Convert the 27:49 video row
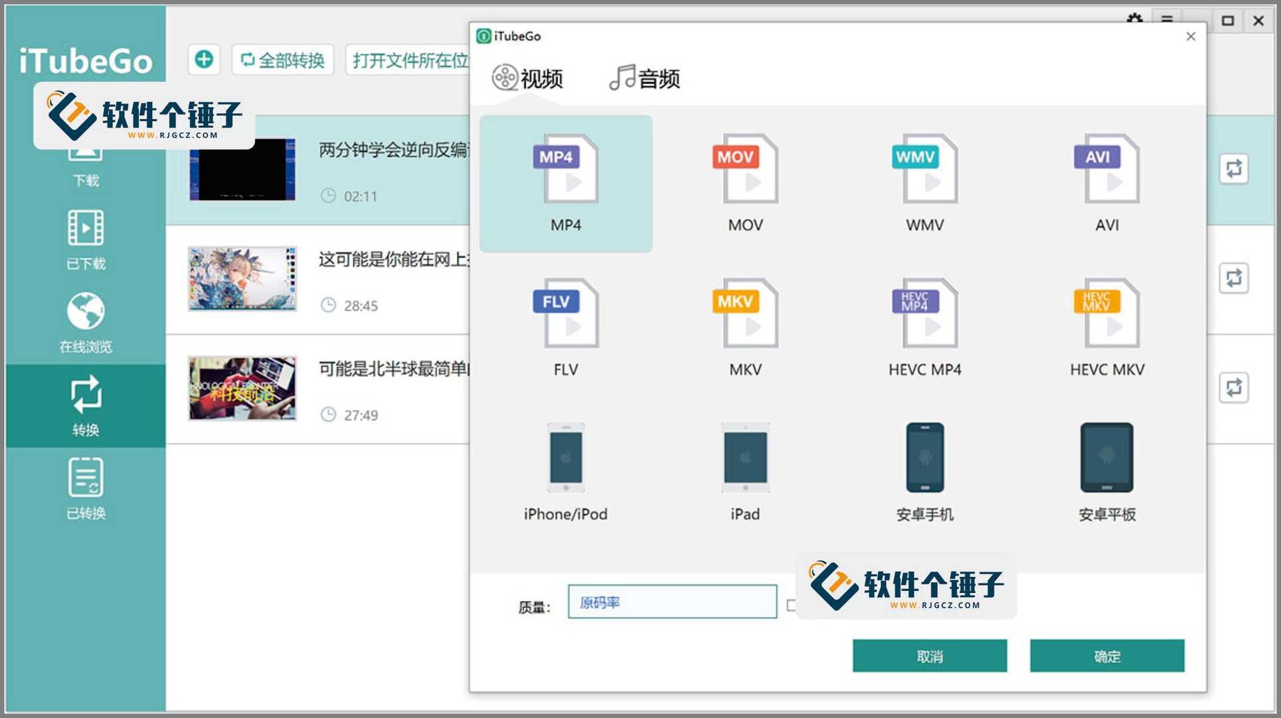This screenshot has height=718, width=1281. (x=1234, y=388)
